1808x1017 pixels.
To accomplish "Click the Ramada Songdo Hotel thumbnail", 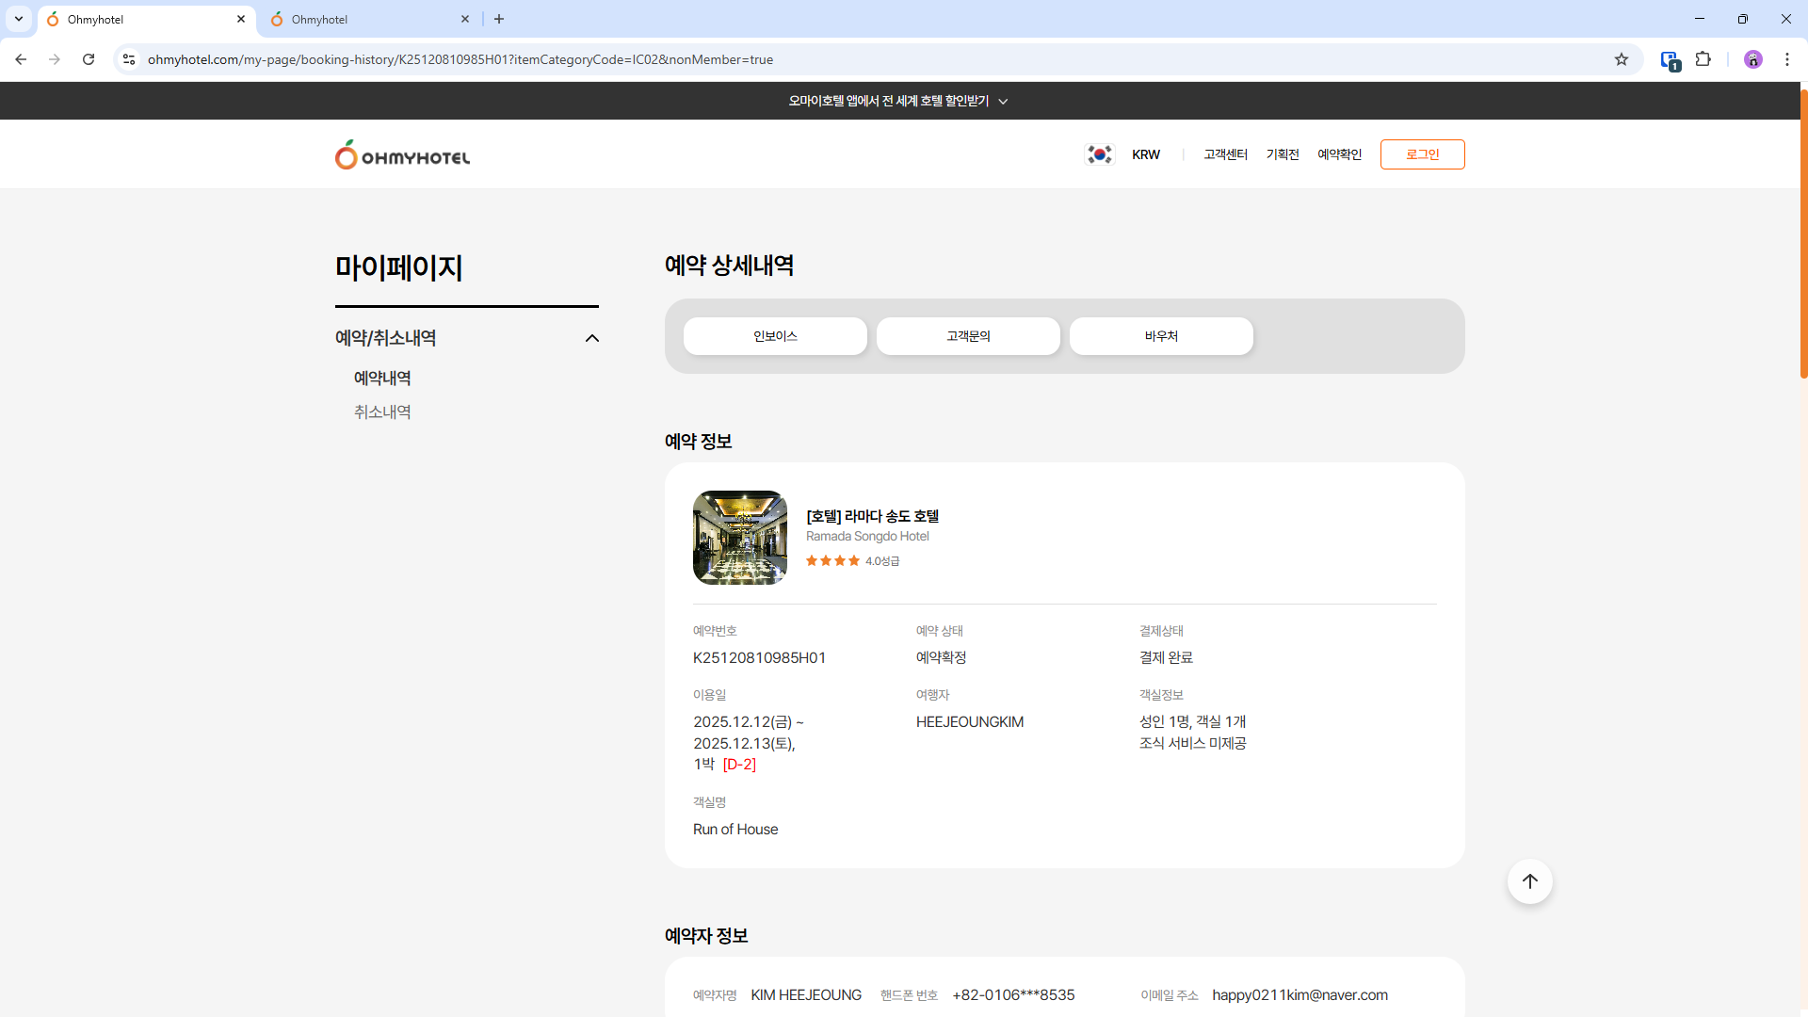I will point(739,538).
